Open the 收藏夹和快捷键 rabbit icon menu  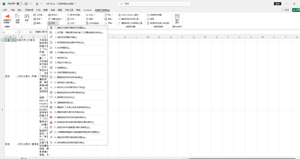(x=7, y=19)
